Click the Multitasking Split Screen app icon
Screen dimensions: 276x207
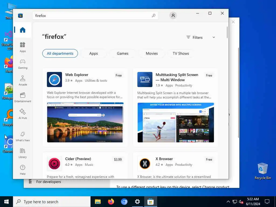pos(145,80)
